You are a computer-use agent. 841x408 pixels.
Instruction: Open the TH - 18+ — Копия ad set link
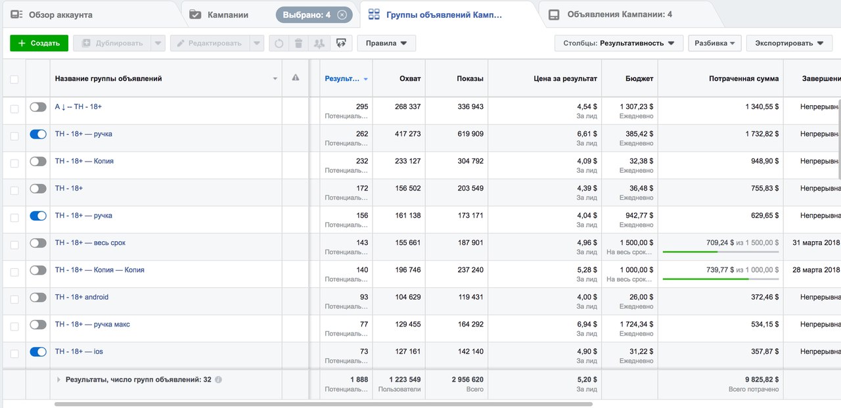(84, 161)
